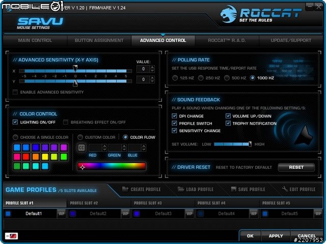Viewport: 326px width, 244px height.
Task: Click Load Profile button
Action: (196, 189)
